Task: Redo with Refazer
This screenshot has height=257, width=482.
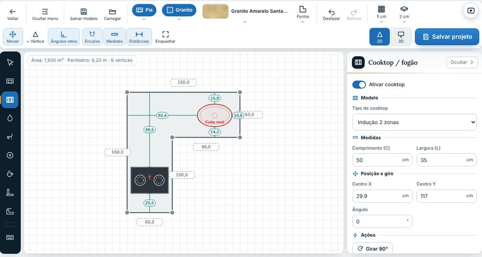Action: tap(354, 14)
